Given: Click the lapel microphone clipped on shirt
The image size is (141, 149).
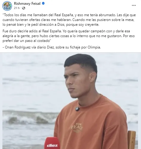Looking at the screenshot, I should coord(77,109).
